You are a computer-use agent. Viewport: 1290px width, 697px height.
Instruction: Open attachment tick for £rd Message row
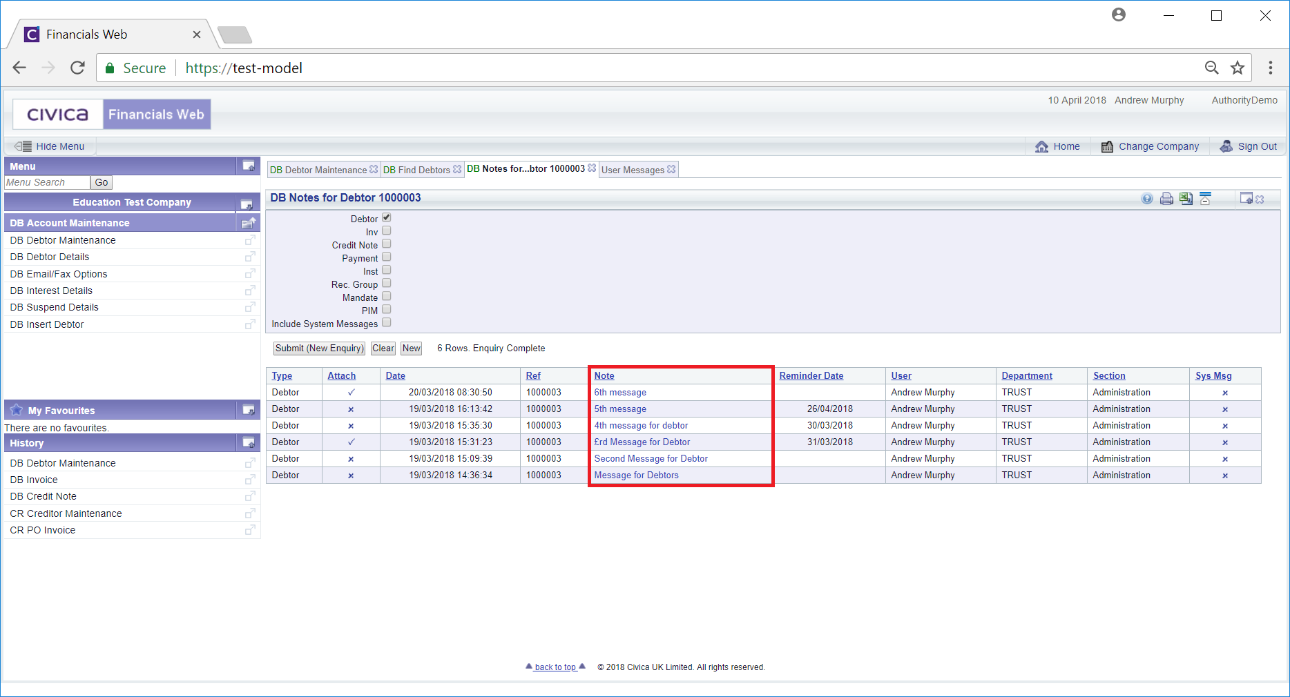(x=351, y=442)
